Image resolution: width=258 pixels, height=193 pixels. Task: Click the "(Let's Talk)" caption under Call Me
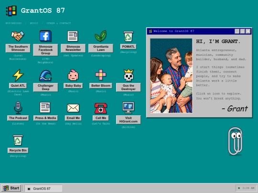(x=101, y=123)
